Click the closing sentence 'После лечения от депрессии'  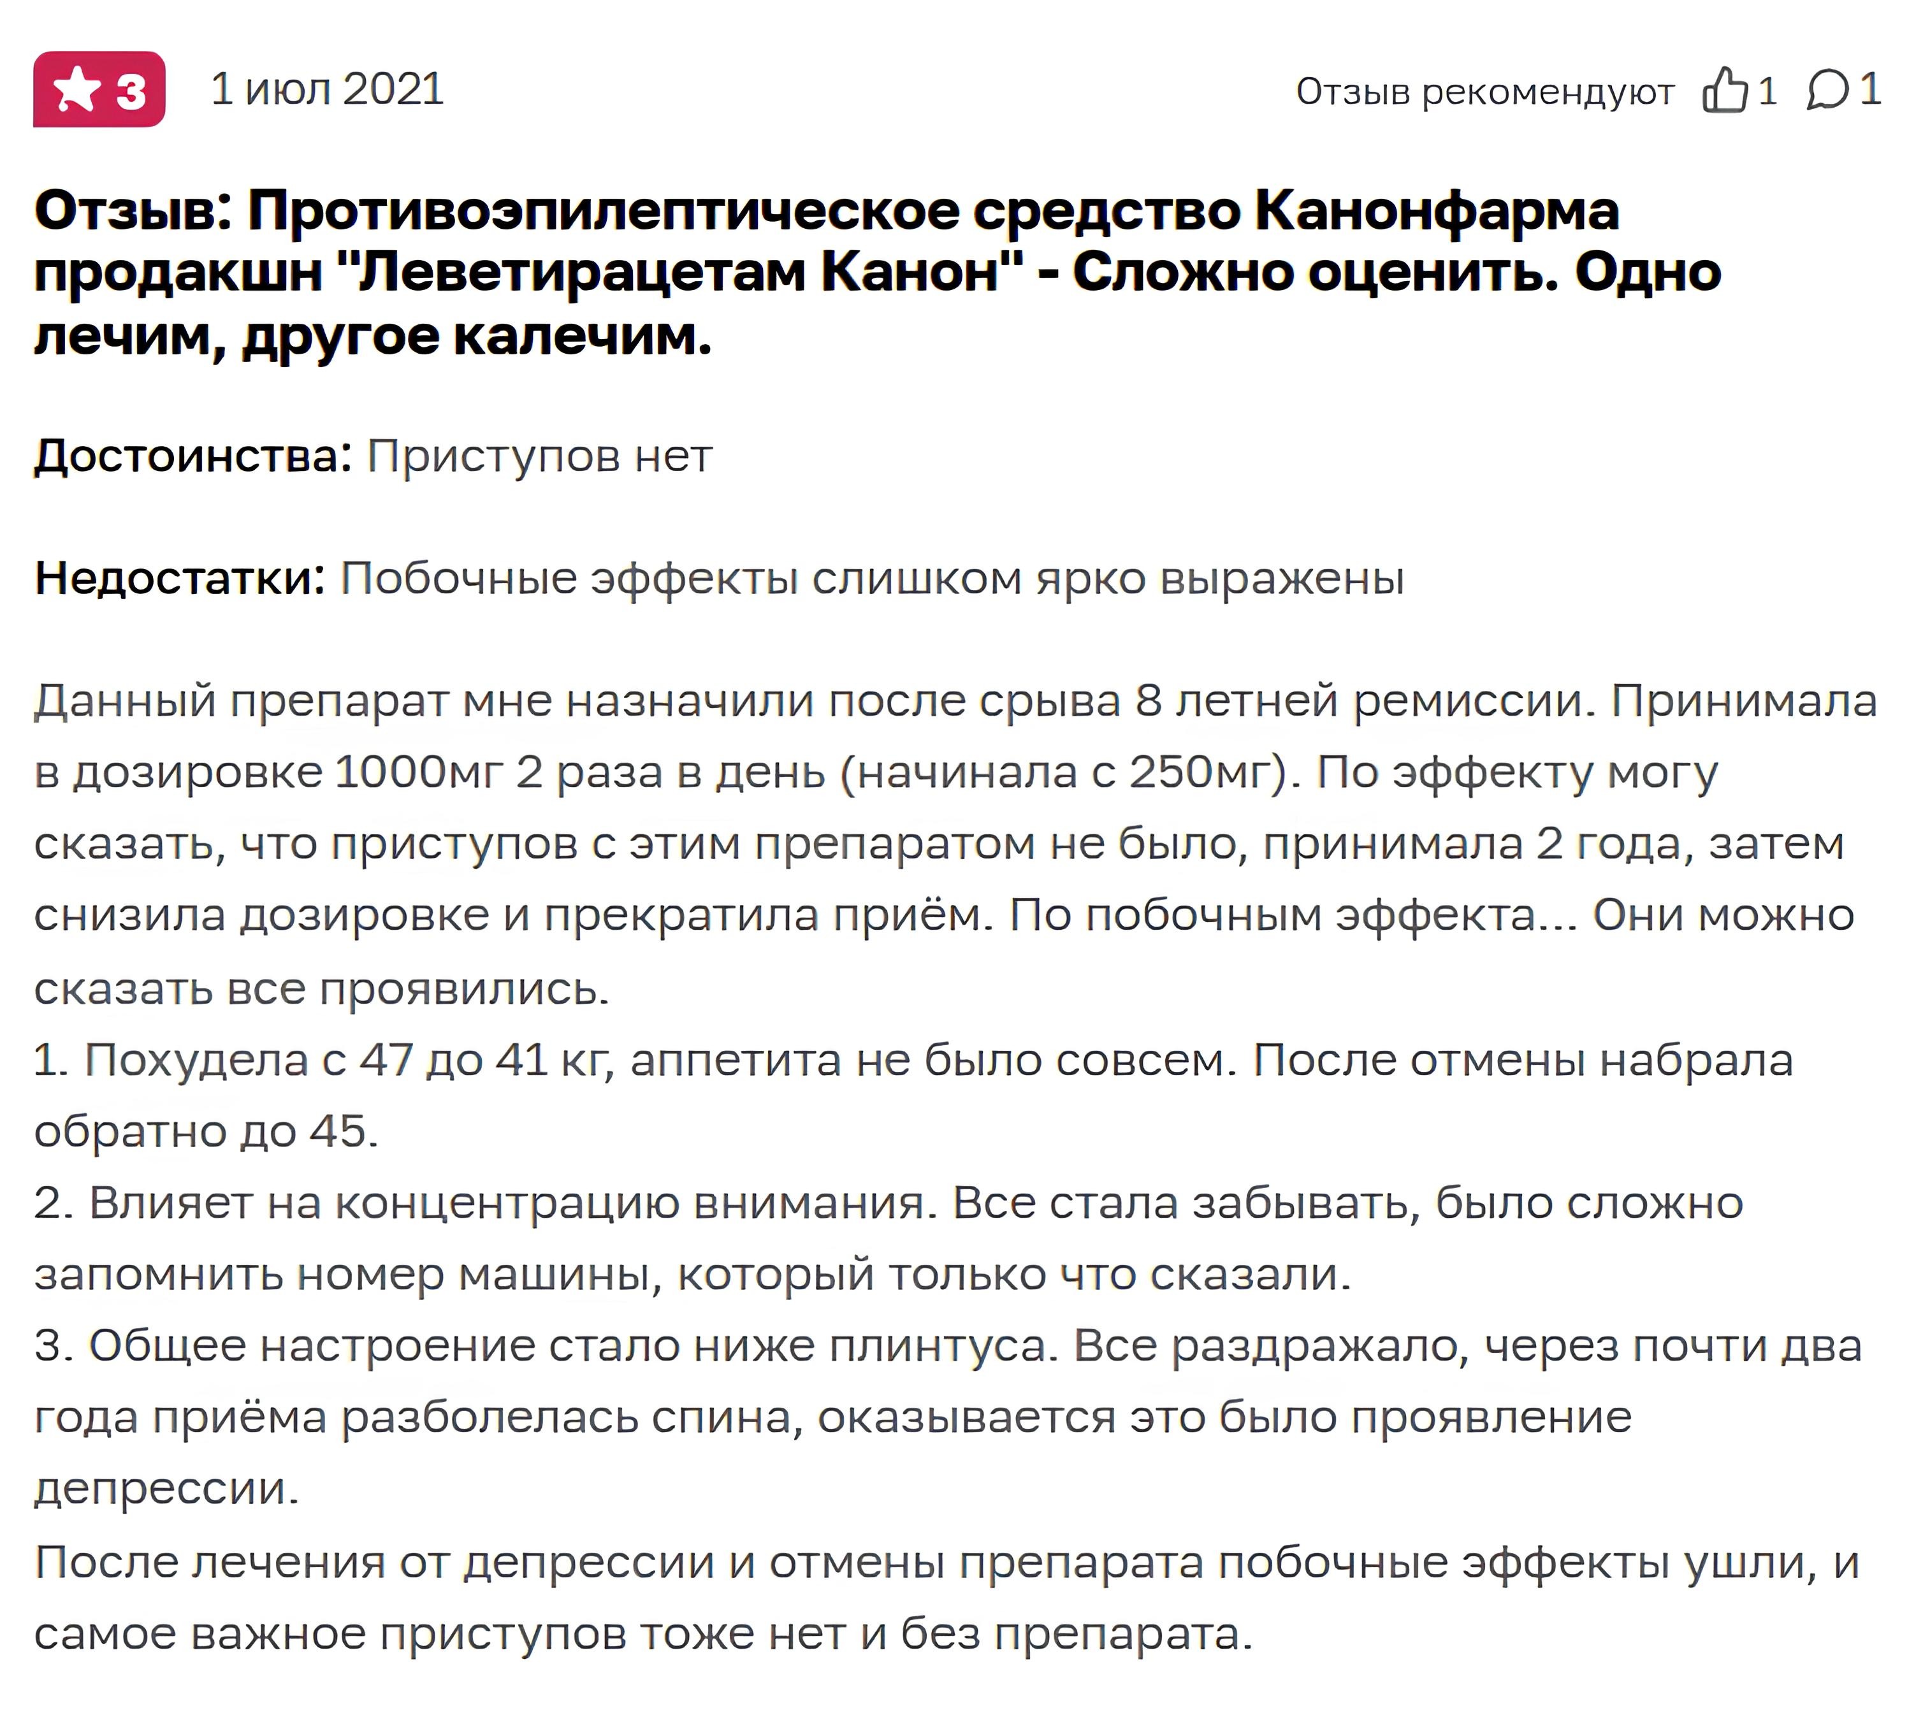pyautogui.click(x=947, y=1598)
